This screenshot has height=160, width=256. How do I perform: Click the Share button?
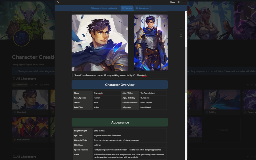pos(172,2)
